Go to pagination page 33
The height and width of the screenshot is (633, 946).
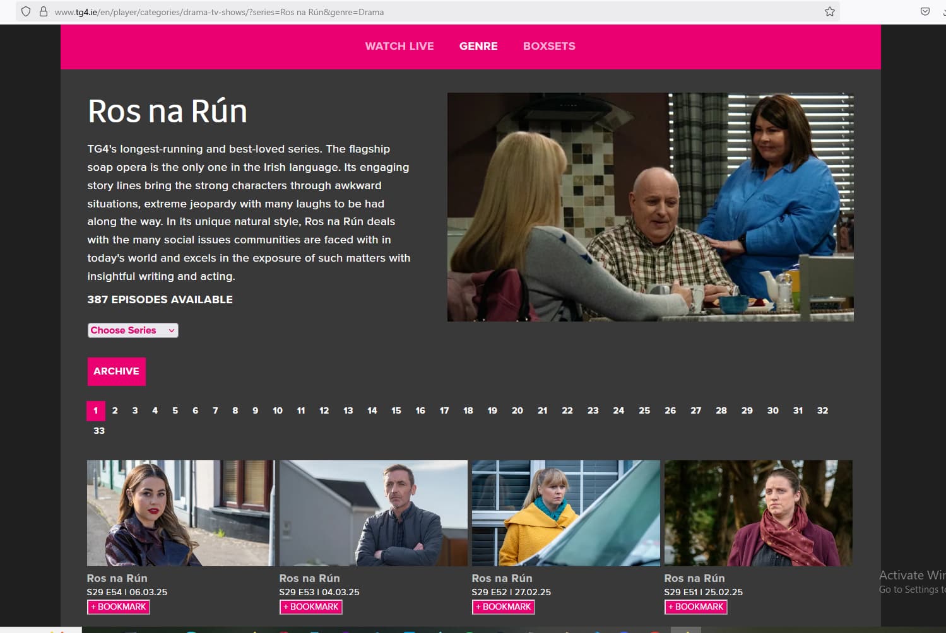[x=99, y=431]
